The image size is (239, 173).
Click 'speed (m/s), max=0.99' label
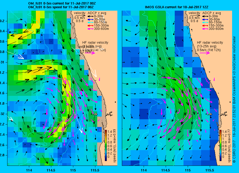point(115,146)
